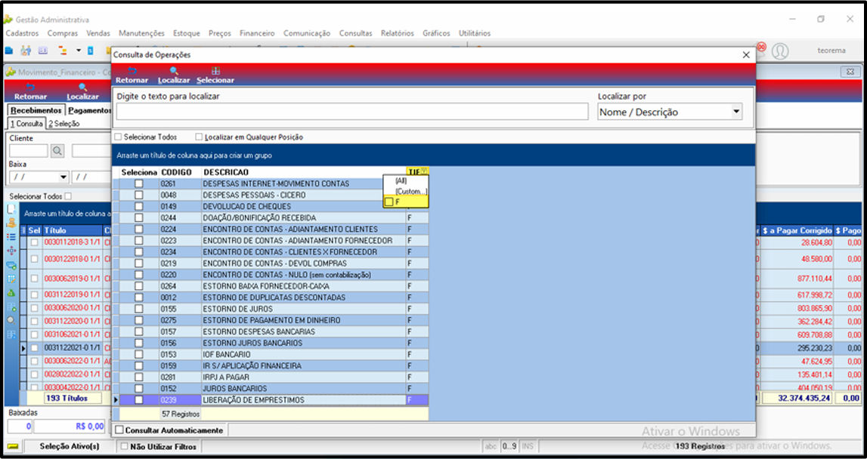Viewport: 867px width, 459px height.
Task: Click the document page icon in left sidebar
Action: pos(11,209)
